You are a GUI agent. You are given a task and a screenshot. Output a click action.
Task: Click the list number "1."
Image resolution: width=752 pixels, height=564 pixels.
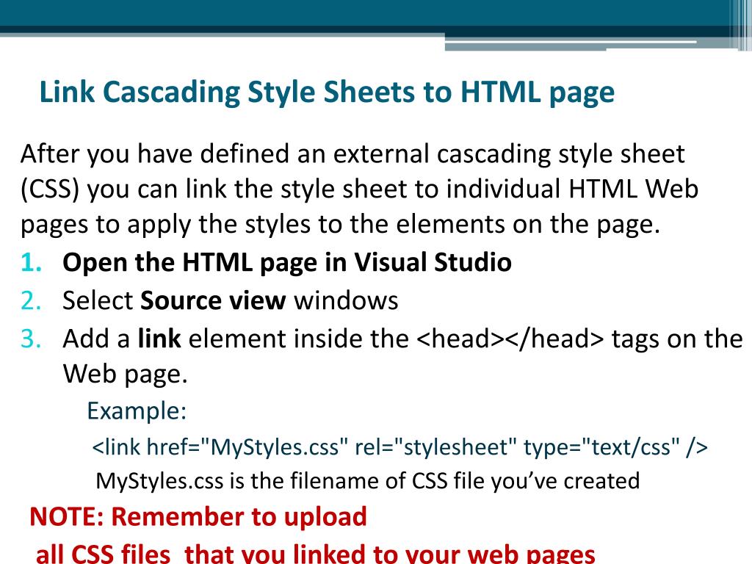[31, 263]
